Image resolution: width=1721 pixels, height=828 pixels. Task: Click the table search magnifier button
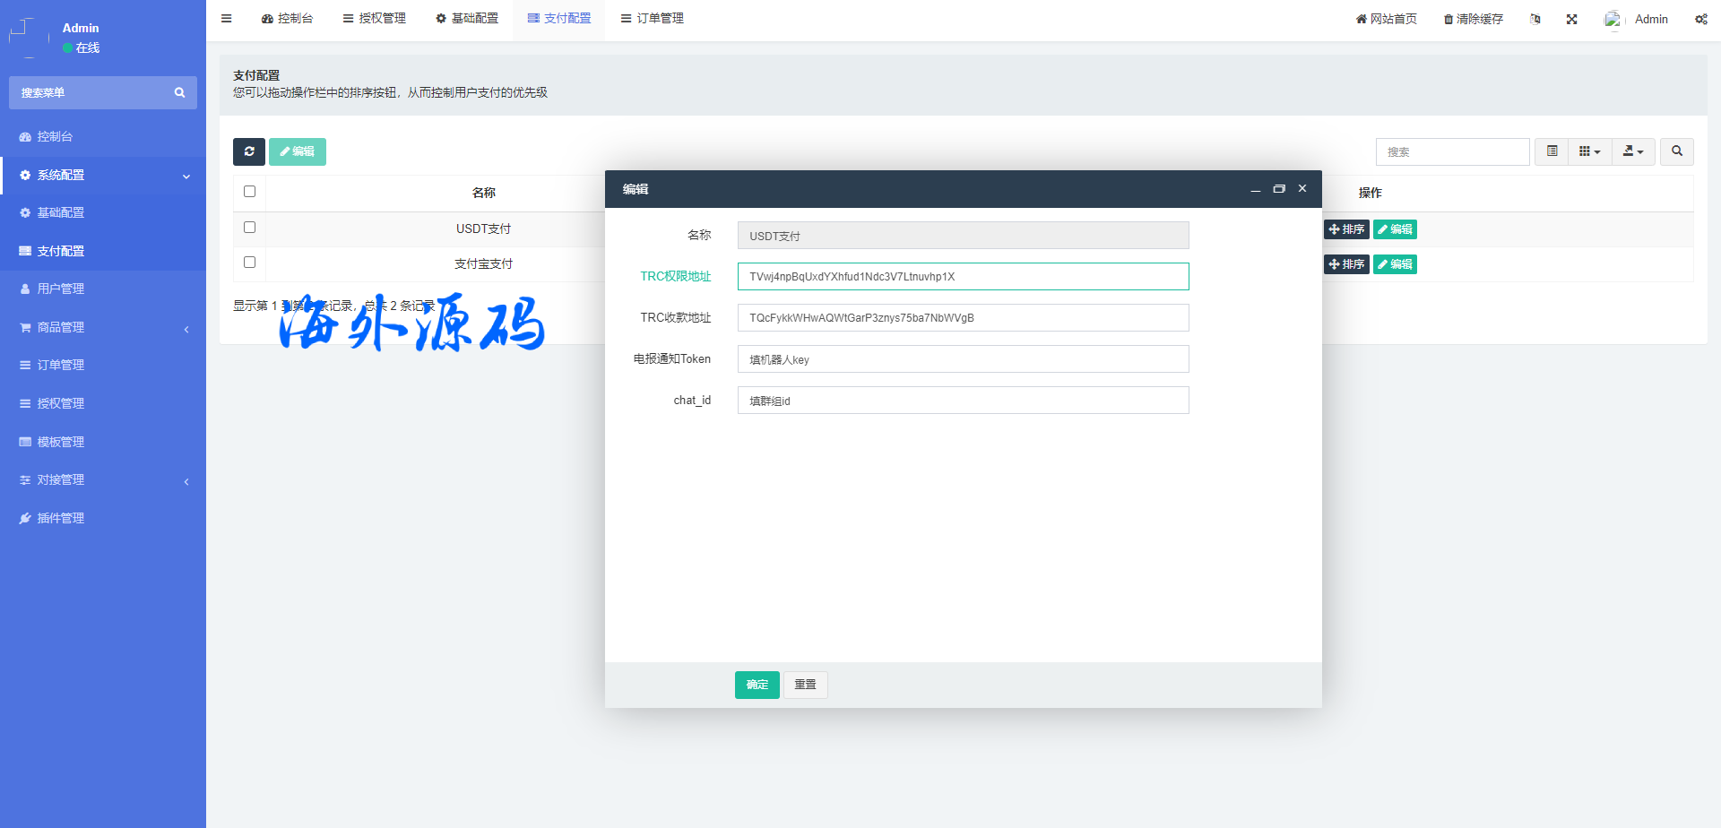pyautogui.click(x=1676, y=151)
